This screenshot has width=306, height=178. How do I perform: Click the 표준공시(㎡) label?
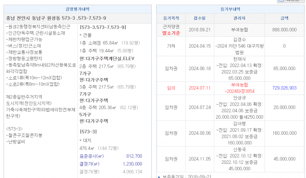pos(91,156)
